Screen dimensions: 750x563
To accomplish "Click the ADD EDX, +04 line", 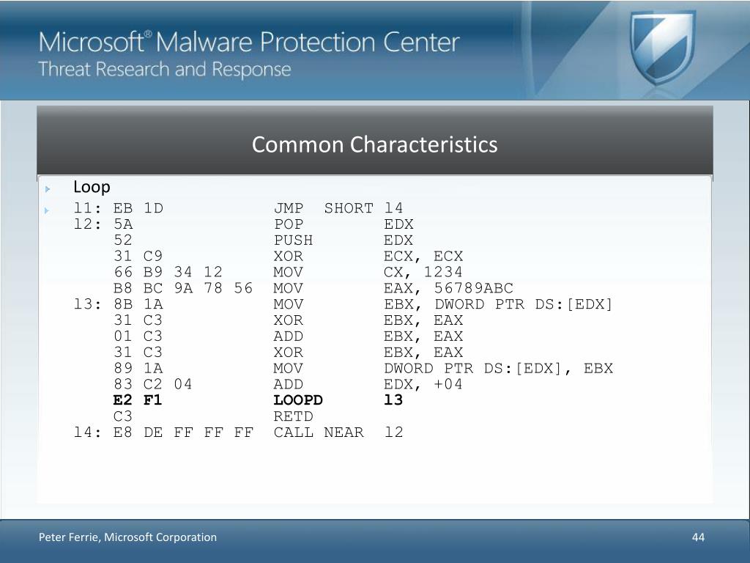I will [368, 384].
